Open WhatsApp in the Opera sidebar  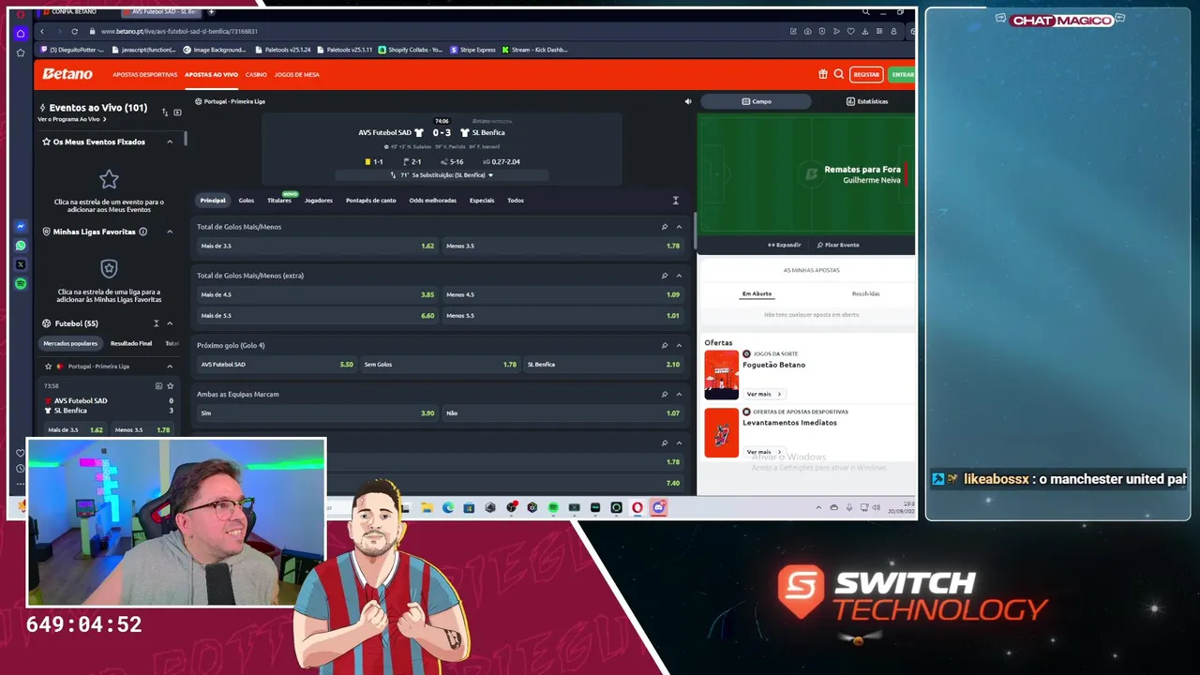pos(21,246)
